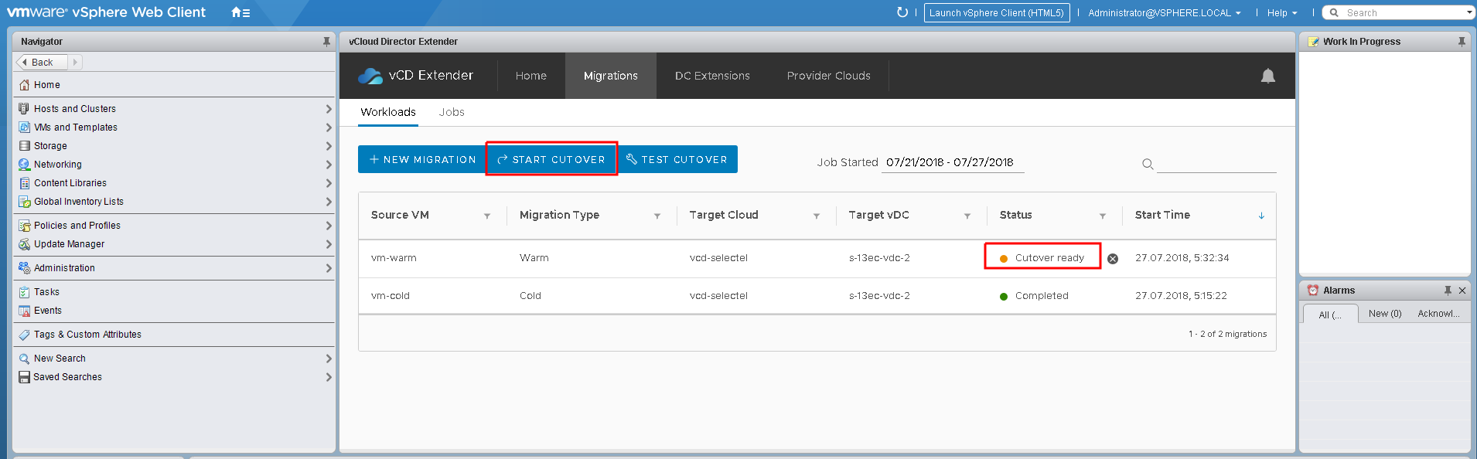Image resolution: width=1477 pixels, height=459 pixels.
Task: Click the Administration icon
Action: click(24, 268)
